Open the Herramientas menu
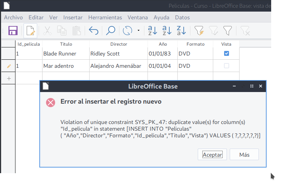The image size is (281, 183). (105, 17)
